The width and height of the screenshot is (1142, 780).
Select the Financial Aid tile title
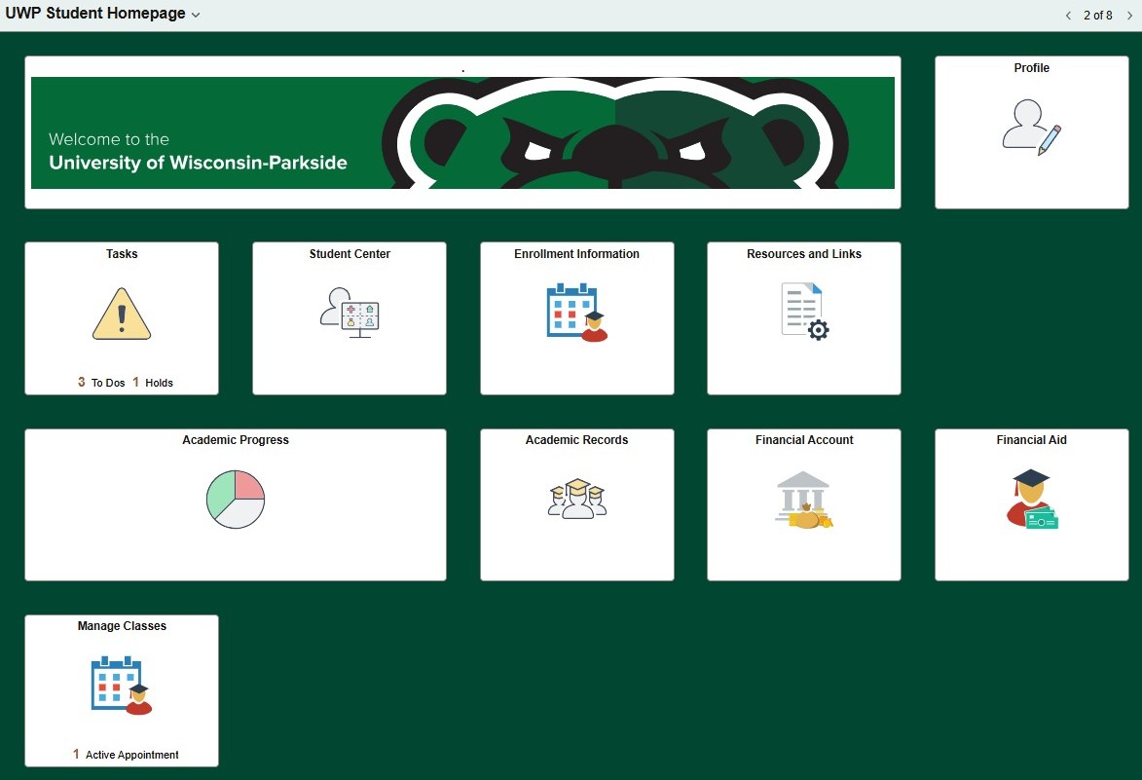pyautogui.click(x=1031, y=440)
